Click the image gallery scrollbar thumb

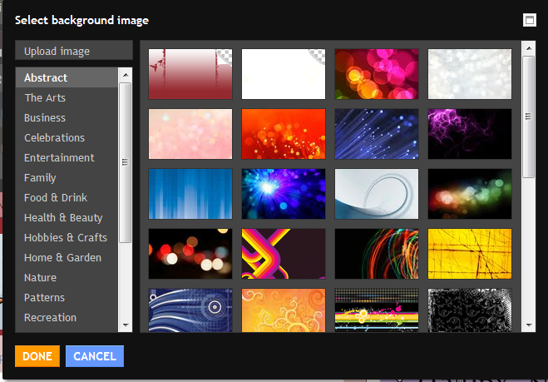pos(528,117)
